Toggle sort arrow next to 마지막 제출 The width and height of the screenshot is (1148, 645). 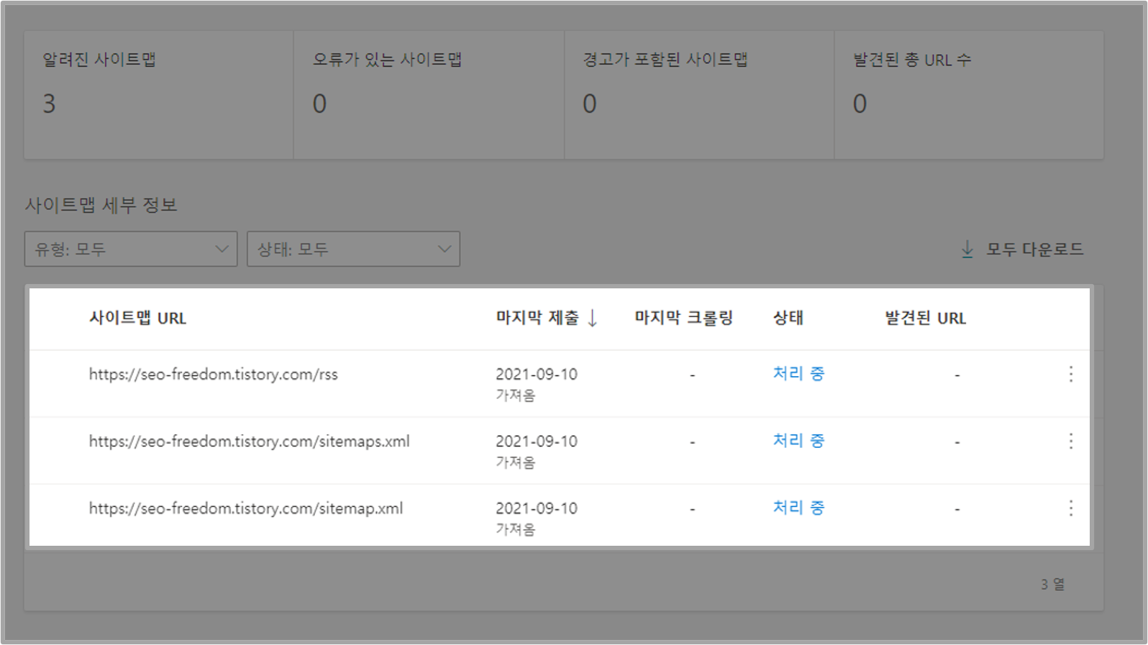click(x=593, y=318)
